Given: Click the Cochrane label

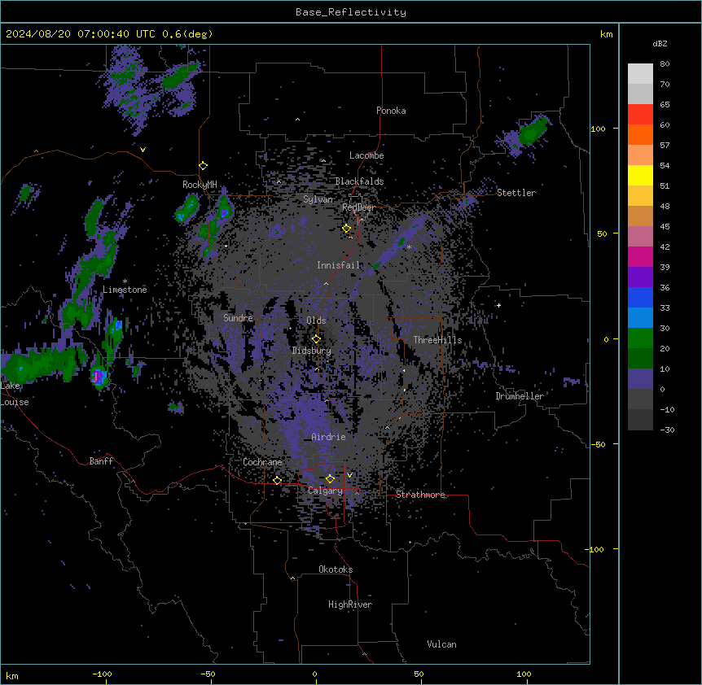Looking at the screenshot, I should 262,462.
